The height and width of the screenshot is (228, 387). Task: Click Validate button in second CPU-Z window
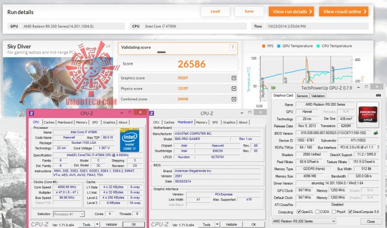[232, 224]
